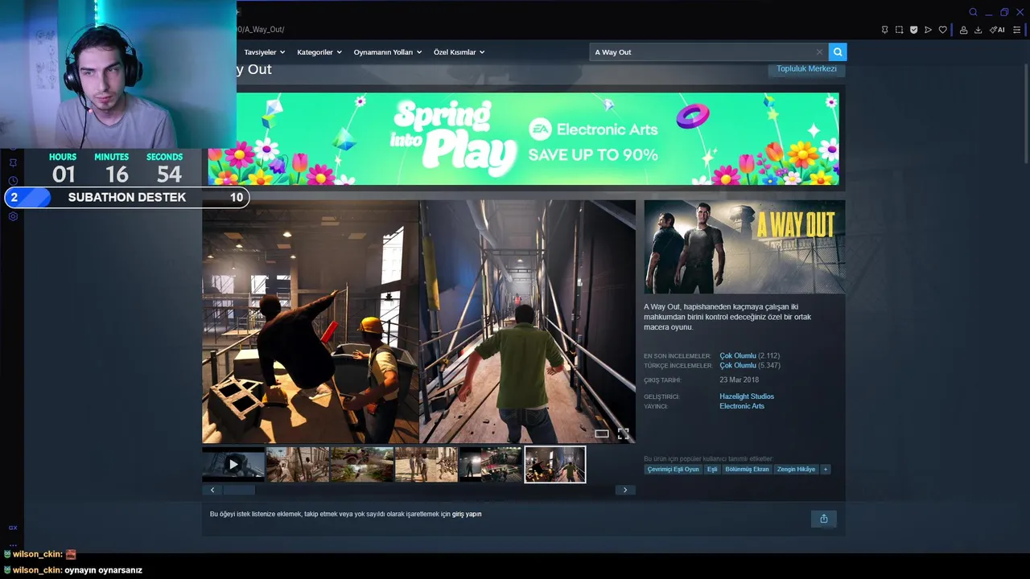Click the heart bookmark icon in the address bar
1030x579 pixels.
click(x=943, y=30)
